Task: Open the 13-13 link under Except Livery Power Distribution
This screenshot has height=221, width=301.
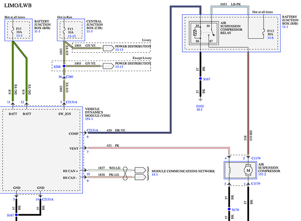Action: 119,67
